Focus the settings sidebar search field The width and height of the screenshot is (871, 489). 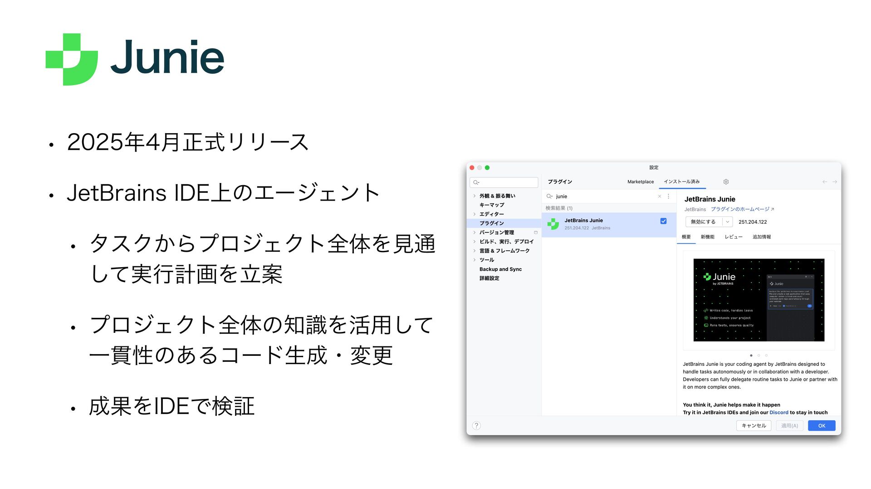point(504,182)
